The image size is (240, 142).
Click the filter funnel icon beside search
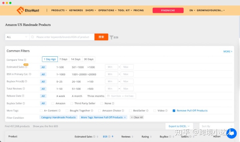click(111, 37)
